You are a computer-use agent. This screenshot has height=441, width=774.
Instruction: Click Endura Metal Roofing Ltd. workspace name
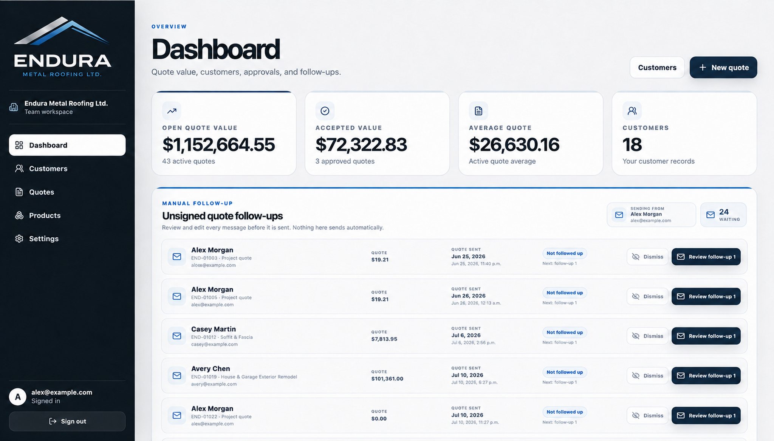(x=66, y=103)
